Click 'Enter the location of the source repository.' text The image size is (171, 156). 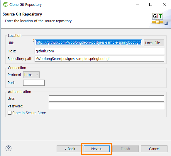click(x=39, y=21)
